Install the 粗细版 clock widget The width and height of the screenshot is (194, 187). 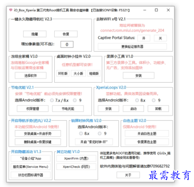coord(94,74)
